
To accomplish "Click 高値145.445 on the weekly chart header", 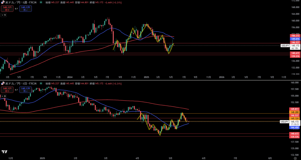I will [x=67, y=3].
